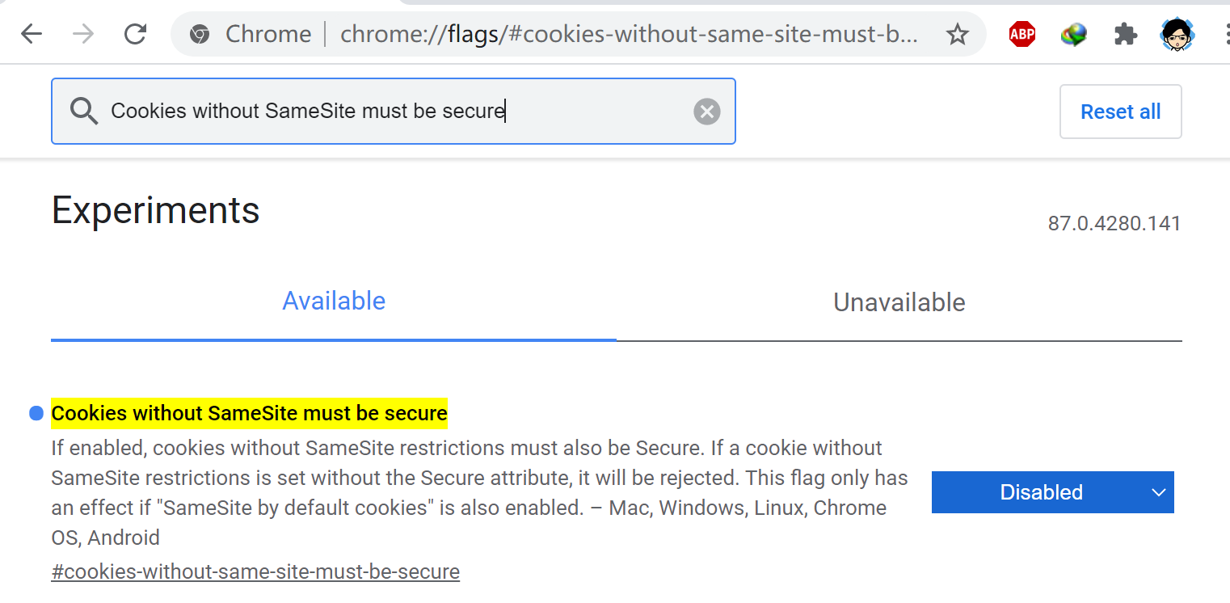The width and height of the screenshot is (1230, 603).
Task: Switch to the Available tab
Action: coord(334,301)
